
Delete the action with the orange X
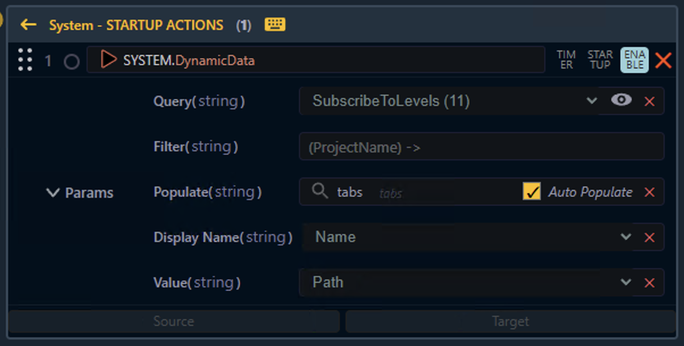coord(663,60)
